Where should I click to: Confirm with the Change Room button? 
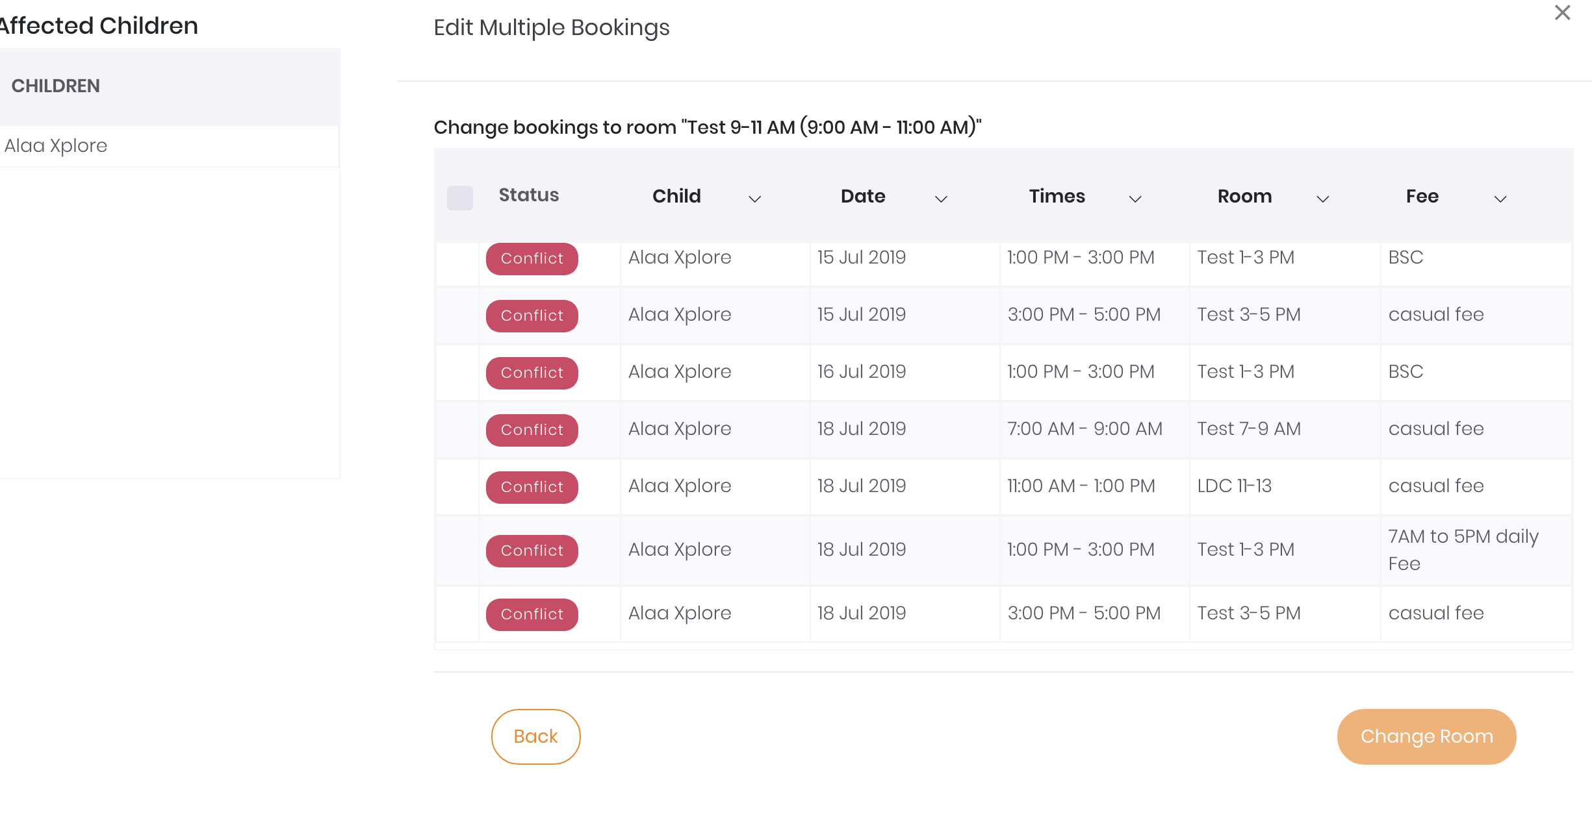point(1426,736)
